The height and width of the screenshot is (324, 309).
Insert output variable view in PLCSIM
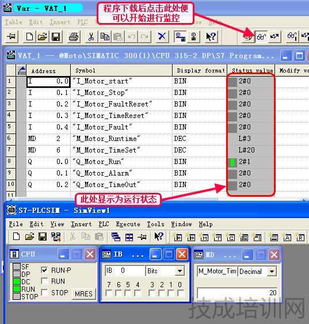[x=191, y=238]
